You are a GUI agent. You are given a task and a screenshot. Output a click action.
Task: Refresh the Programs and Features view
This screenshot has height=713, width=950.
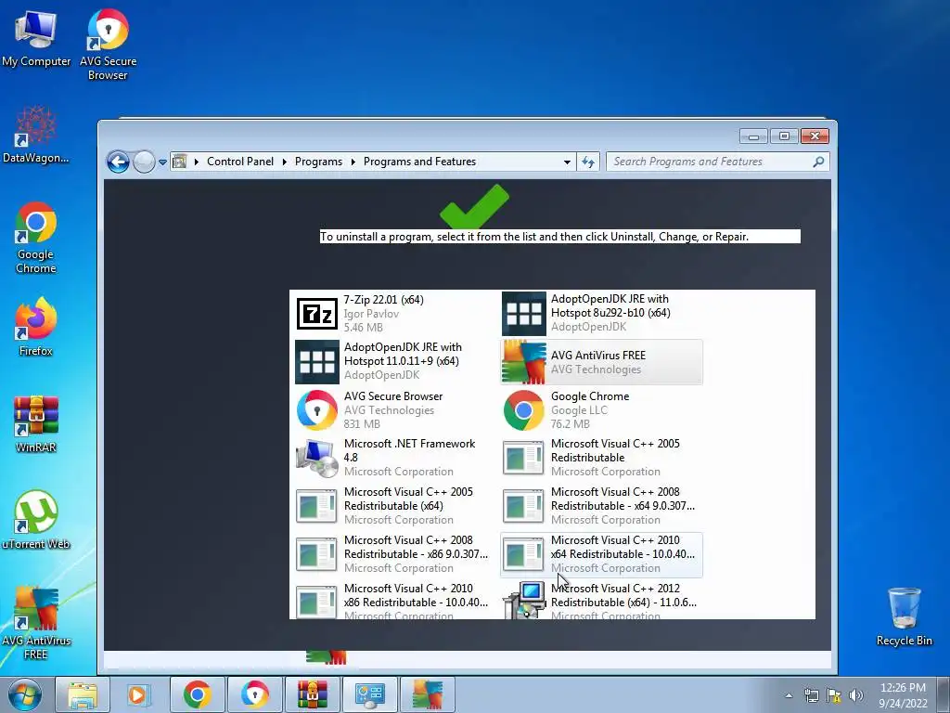click(588, 162)
